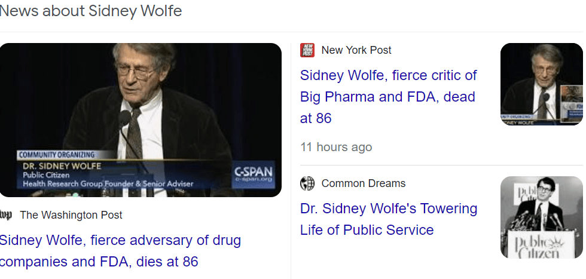The height and width of the screenshot is (279, 586).
Task: Click the '11 hours ago' timestamp
Action: tap(336, 147)
